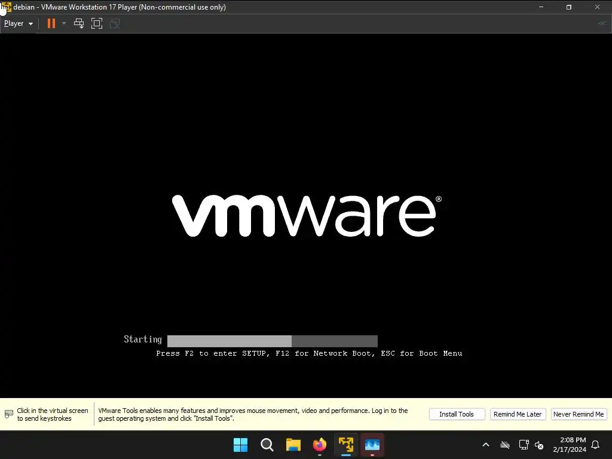Screen dimensions: 612x459
Task: Pause the virtual machine with orange pause icon
Action: [x=51, y=23]
